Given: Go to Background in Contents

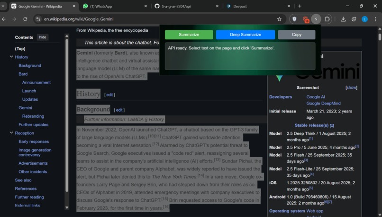Looking at the screenshot, I should click(30, 66).
